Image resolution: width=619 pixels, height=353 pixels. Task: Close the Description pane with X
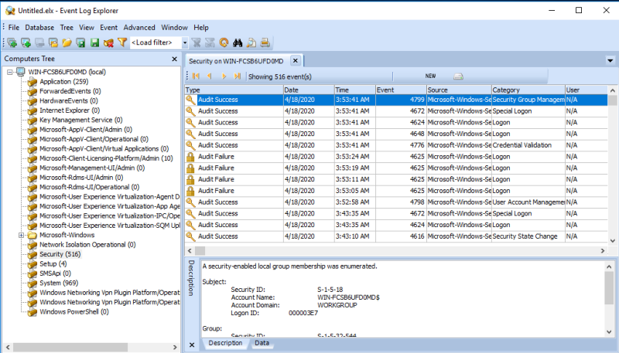(x=192, y=345)
